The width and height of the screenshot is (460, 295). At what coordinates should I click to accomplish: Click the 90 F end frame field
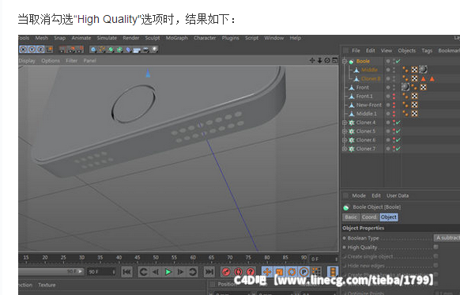point(101,272)
